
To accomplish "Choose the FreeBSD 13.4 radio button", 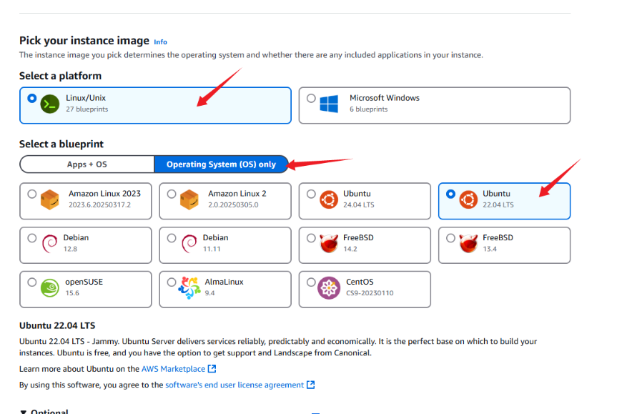I will 450,238.
